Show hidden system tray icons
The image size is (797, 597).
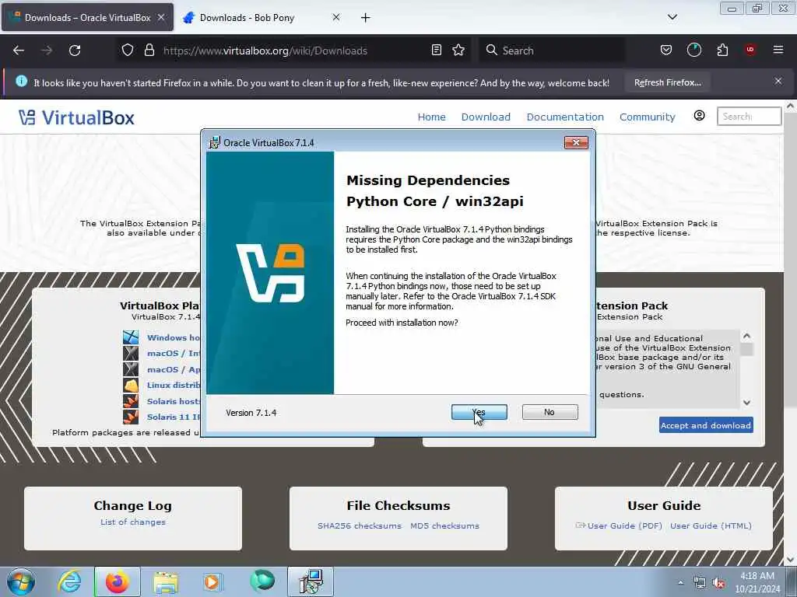click(680, 583)
